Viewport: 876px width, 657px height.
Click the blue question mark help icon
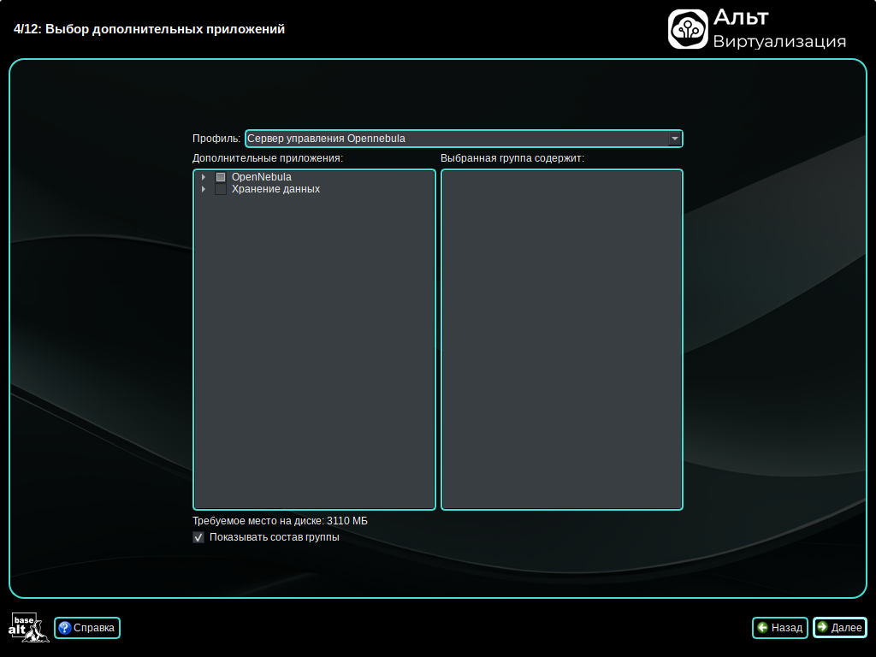tap(64, 628)
